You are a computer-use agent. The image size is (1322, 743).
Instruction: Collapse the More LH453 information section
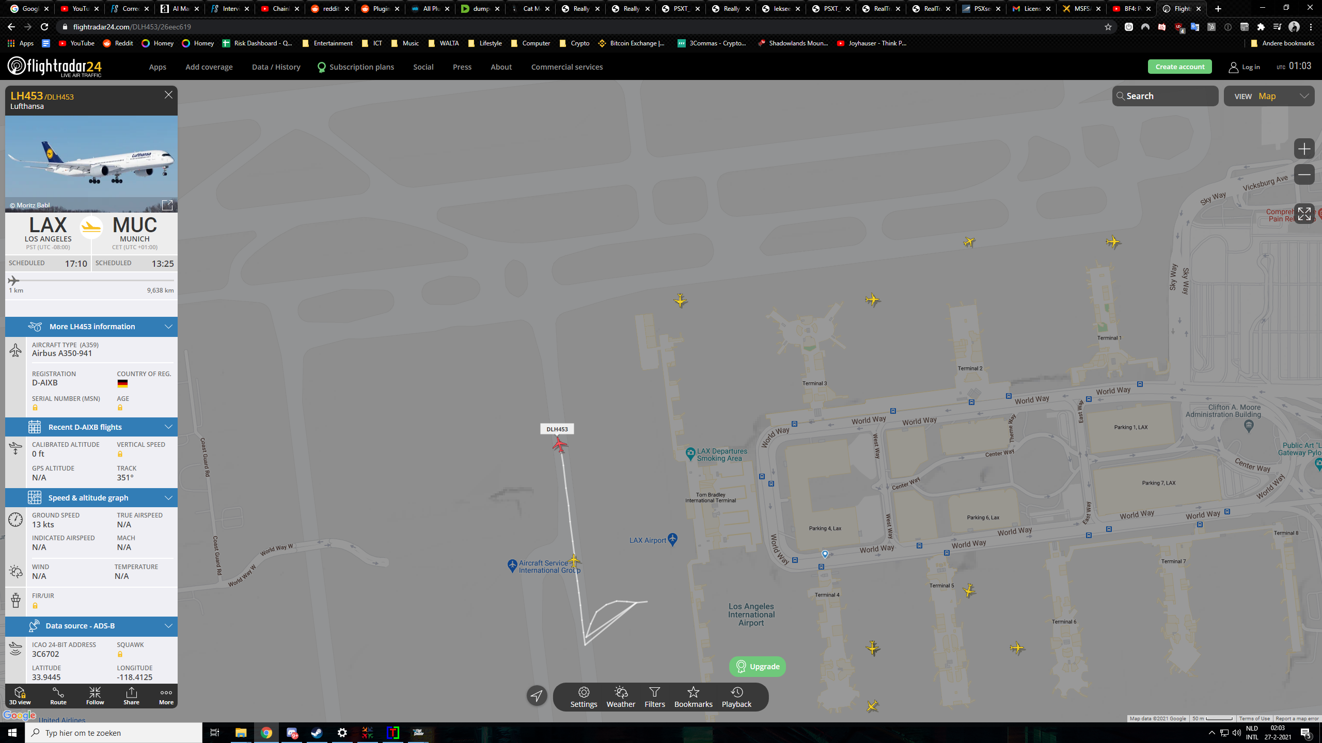(x=91, y=327)
